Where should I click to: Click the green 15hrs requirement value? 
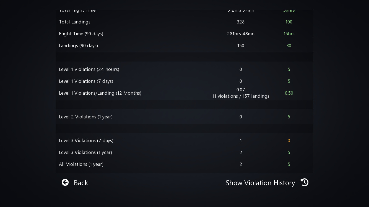point(289,34)
